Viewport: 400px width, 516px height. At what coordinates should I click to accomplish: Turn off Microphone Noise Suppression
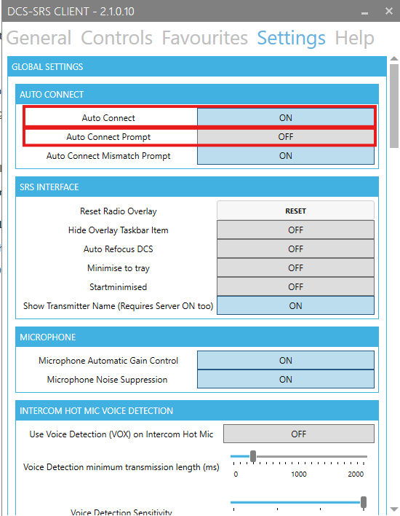pos(285,380)
